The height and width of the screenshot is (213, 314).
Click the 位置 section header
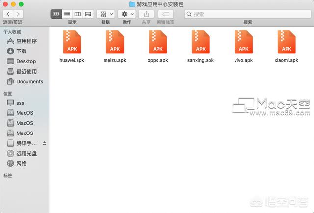tap(8, 94)
